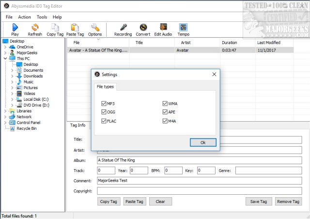
Task: Expand the OneDrive tree node
Action: 5,47
